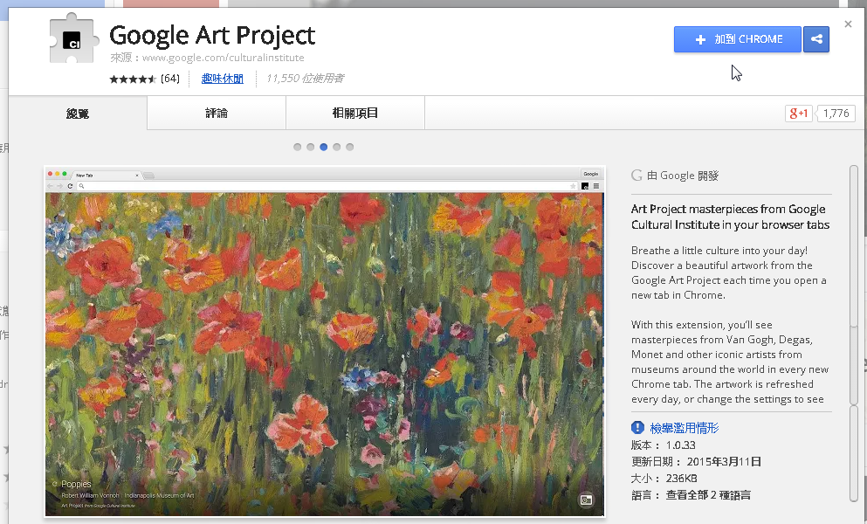Open the share button next to 加到 CHROME

[816, 39]
